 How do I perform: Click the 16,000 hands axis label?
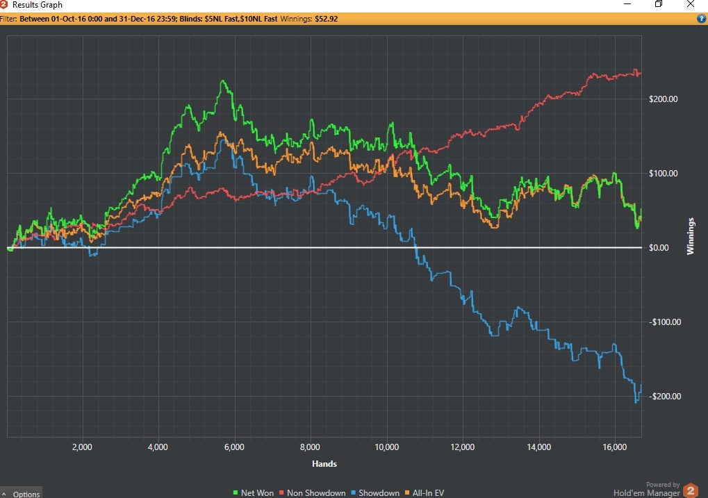click(614, 447)
